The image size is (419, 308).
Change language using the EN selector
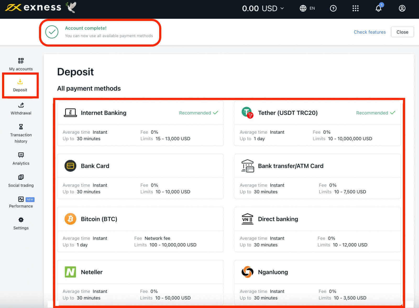tap(307, 8)
